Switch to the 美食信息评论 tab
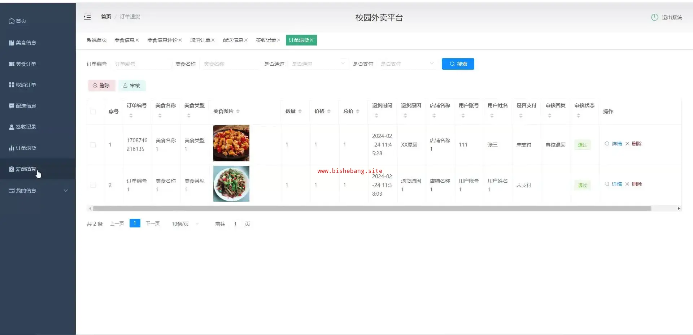Screen dimensions: 693x335 [162, 40]
